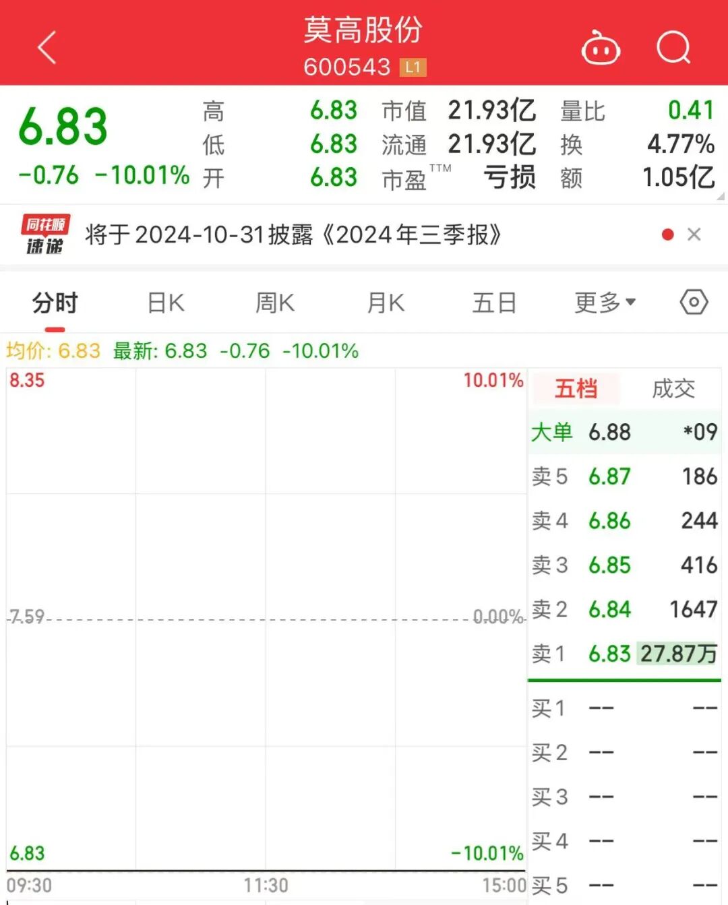The width and height of the screenshot is (728, 905).
Task: Dismiss the 2024 三季报 announcement banner
Action: coord(694,235)
